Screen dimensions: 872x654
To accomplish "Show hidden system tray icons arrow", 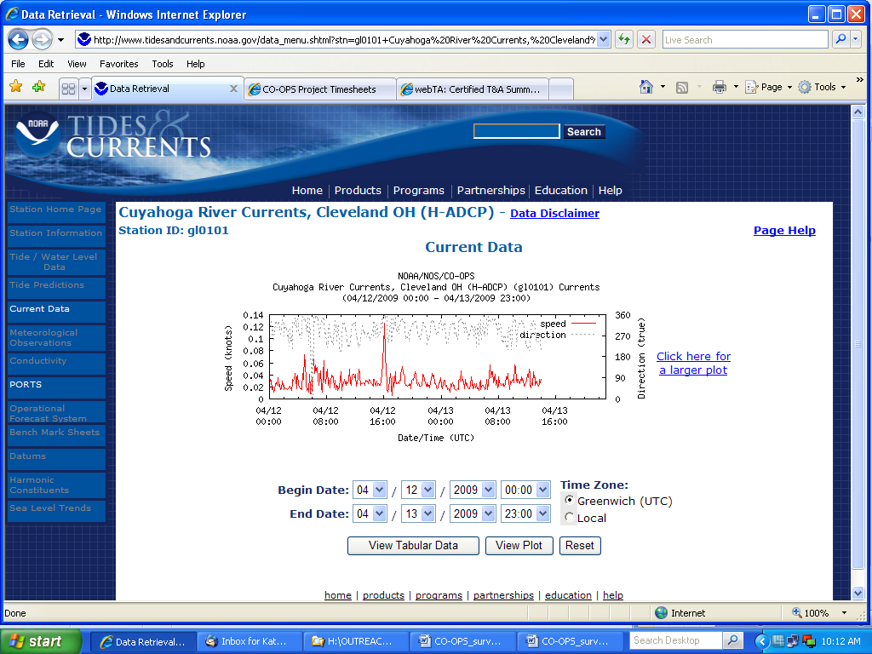I will [762, 642].
